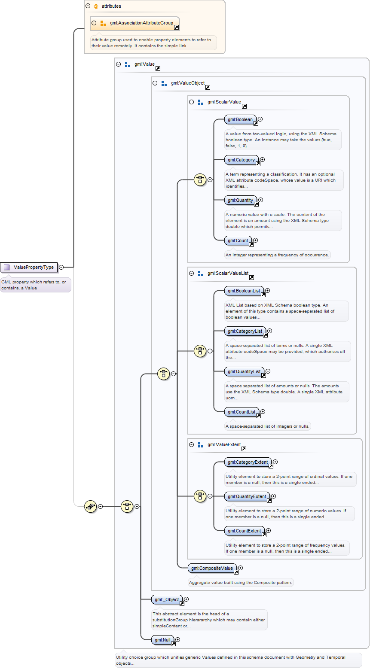Click the ValueObject choice compositor icon
This screenshot has height=669, width=370.
(x=163, y=374)
